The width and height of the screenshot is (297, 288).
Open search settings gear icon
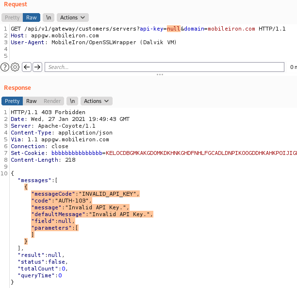click(x=15, y=67)
